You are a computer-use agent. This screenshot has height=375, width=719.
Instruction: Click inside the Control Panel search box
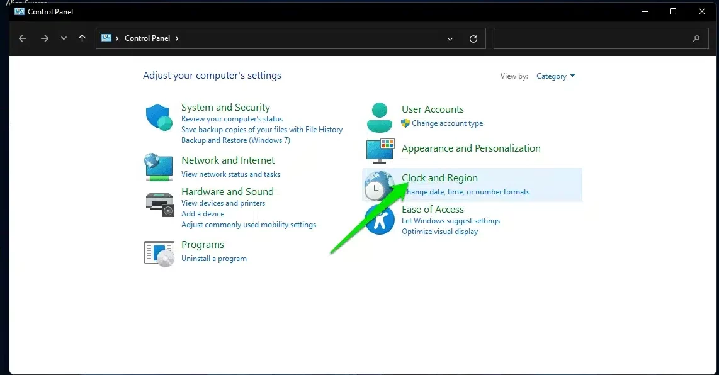click(x=592, y=38)
